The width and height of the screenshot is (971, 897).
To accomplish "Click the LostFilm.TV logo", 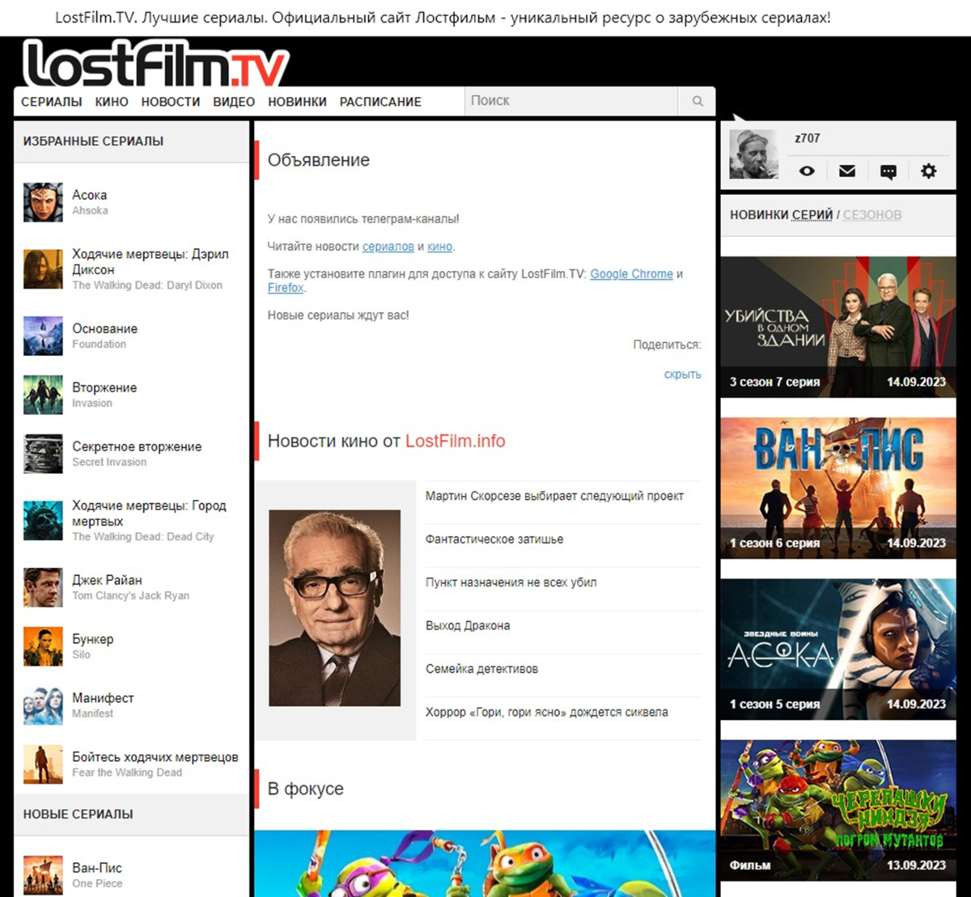I will (155, 65).
